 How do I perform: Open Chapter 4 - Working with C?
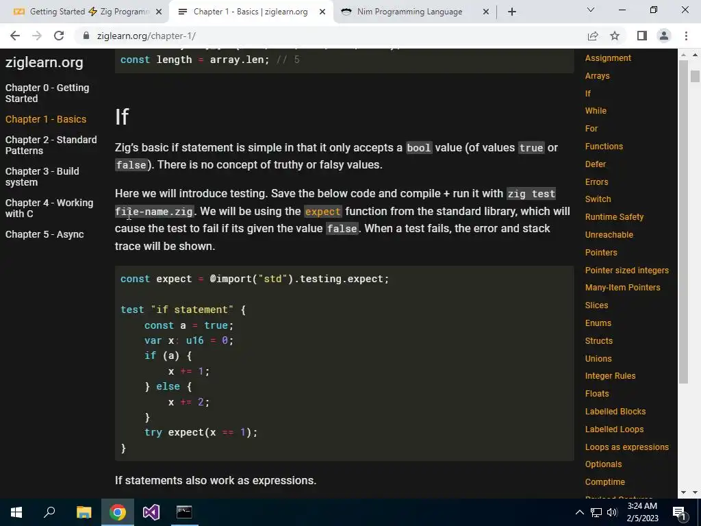click(x=49, y=208)
